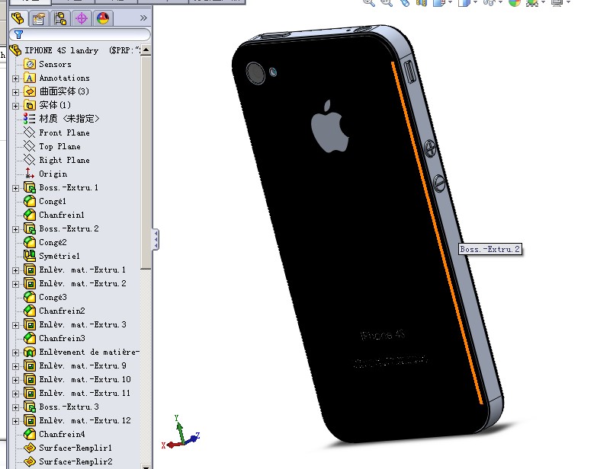
Task: Switch to the ConfigurationManager tab
Action: pos(60,18)
